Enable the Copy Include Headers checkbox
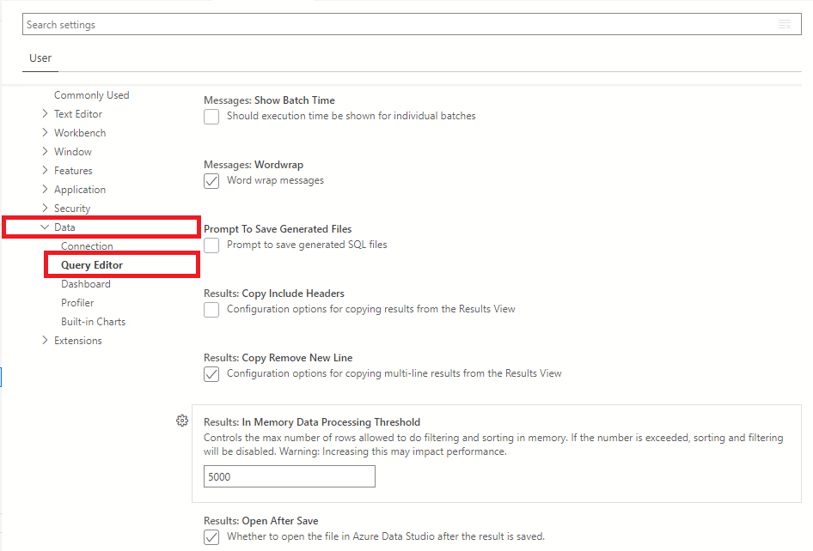813x551 pixels. pyautogui.click(x=211, y=309)
